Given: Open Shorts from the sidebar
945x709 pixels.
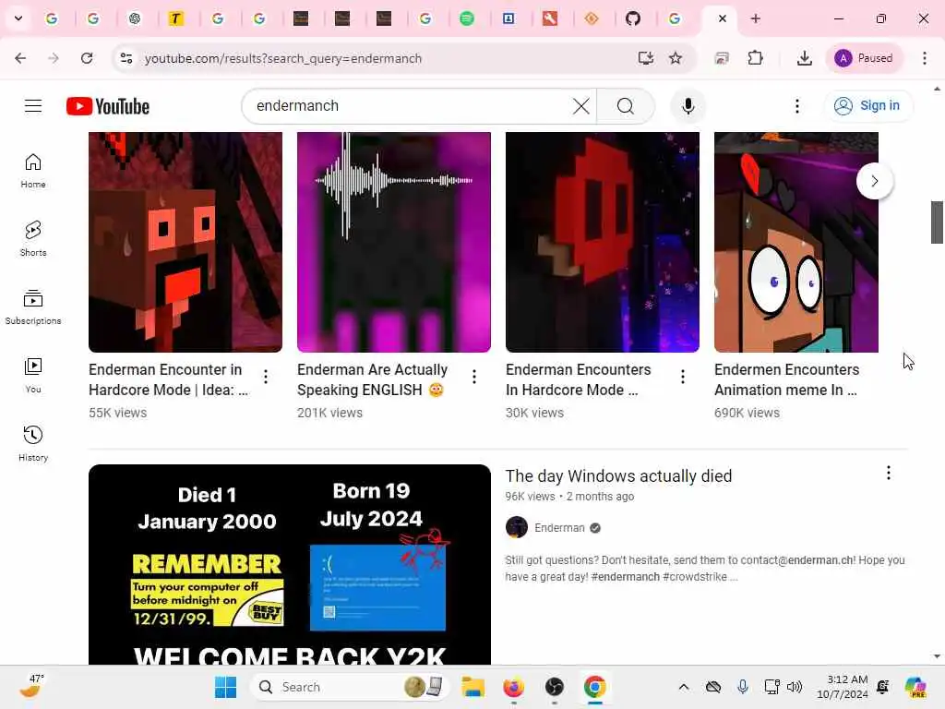Looking at the screenshot, I should tap(33, 239).
